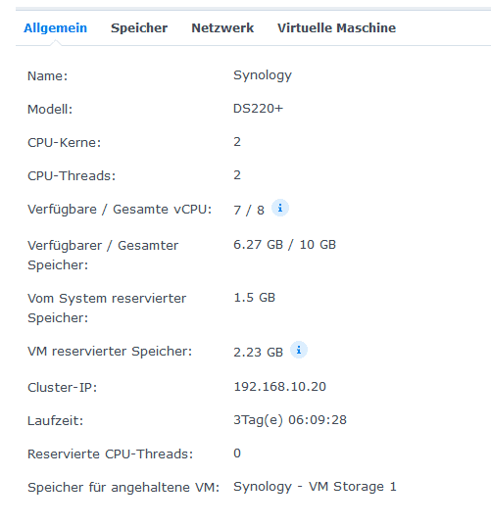This screenshot has height=525, width=491.
Task: Click the model value DS220+
Action: tap(258, 109)
